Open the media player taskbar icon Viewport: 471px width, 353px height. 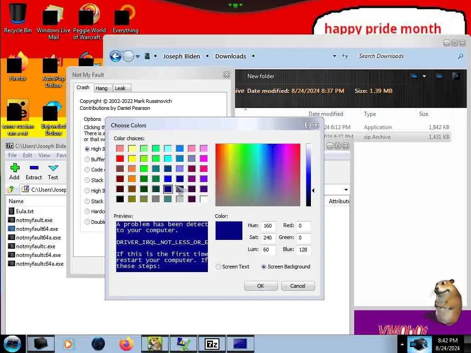click(x=68, y=344)
